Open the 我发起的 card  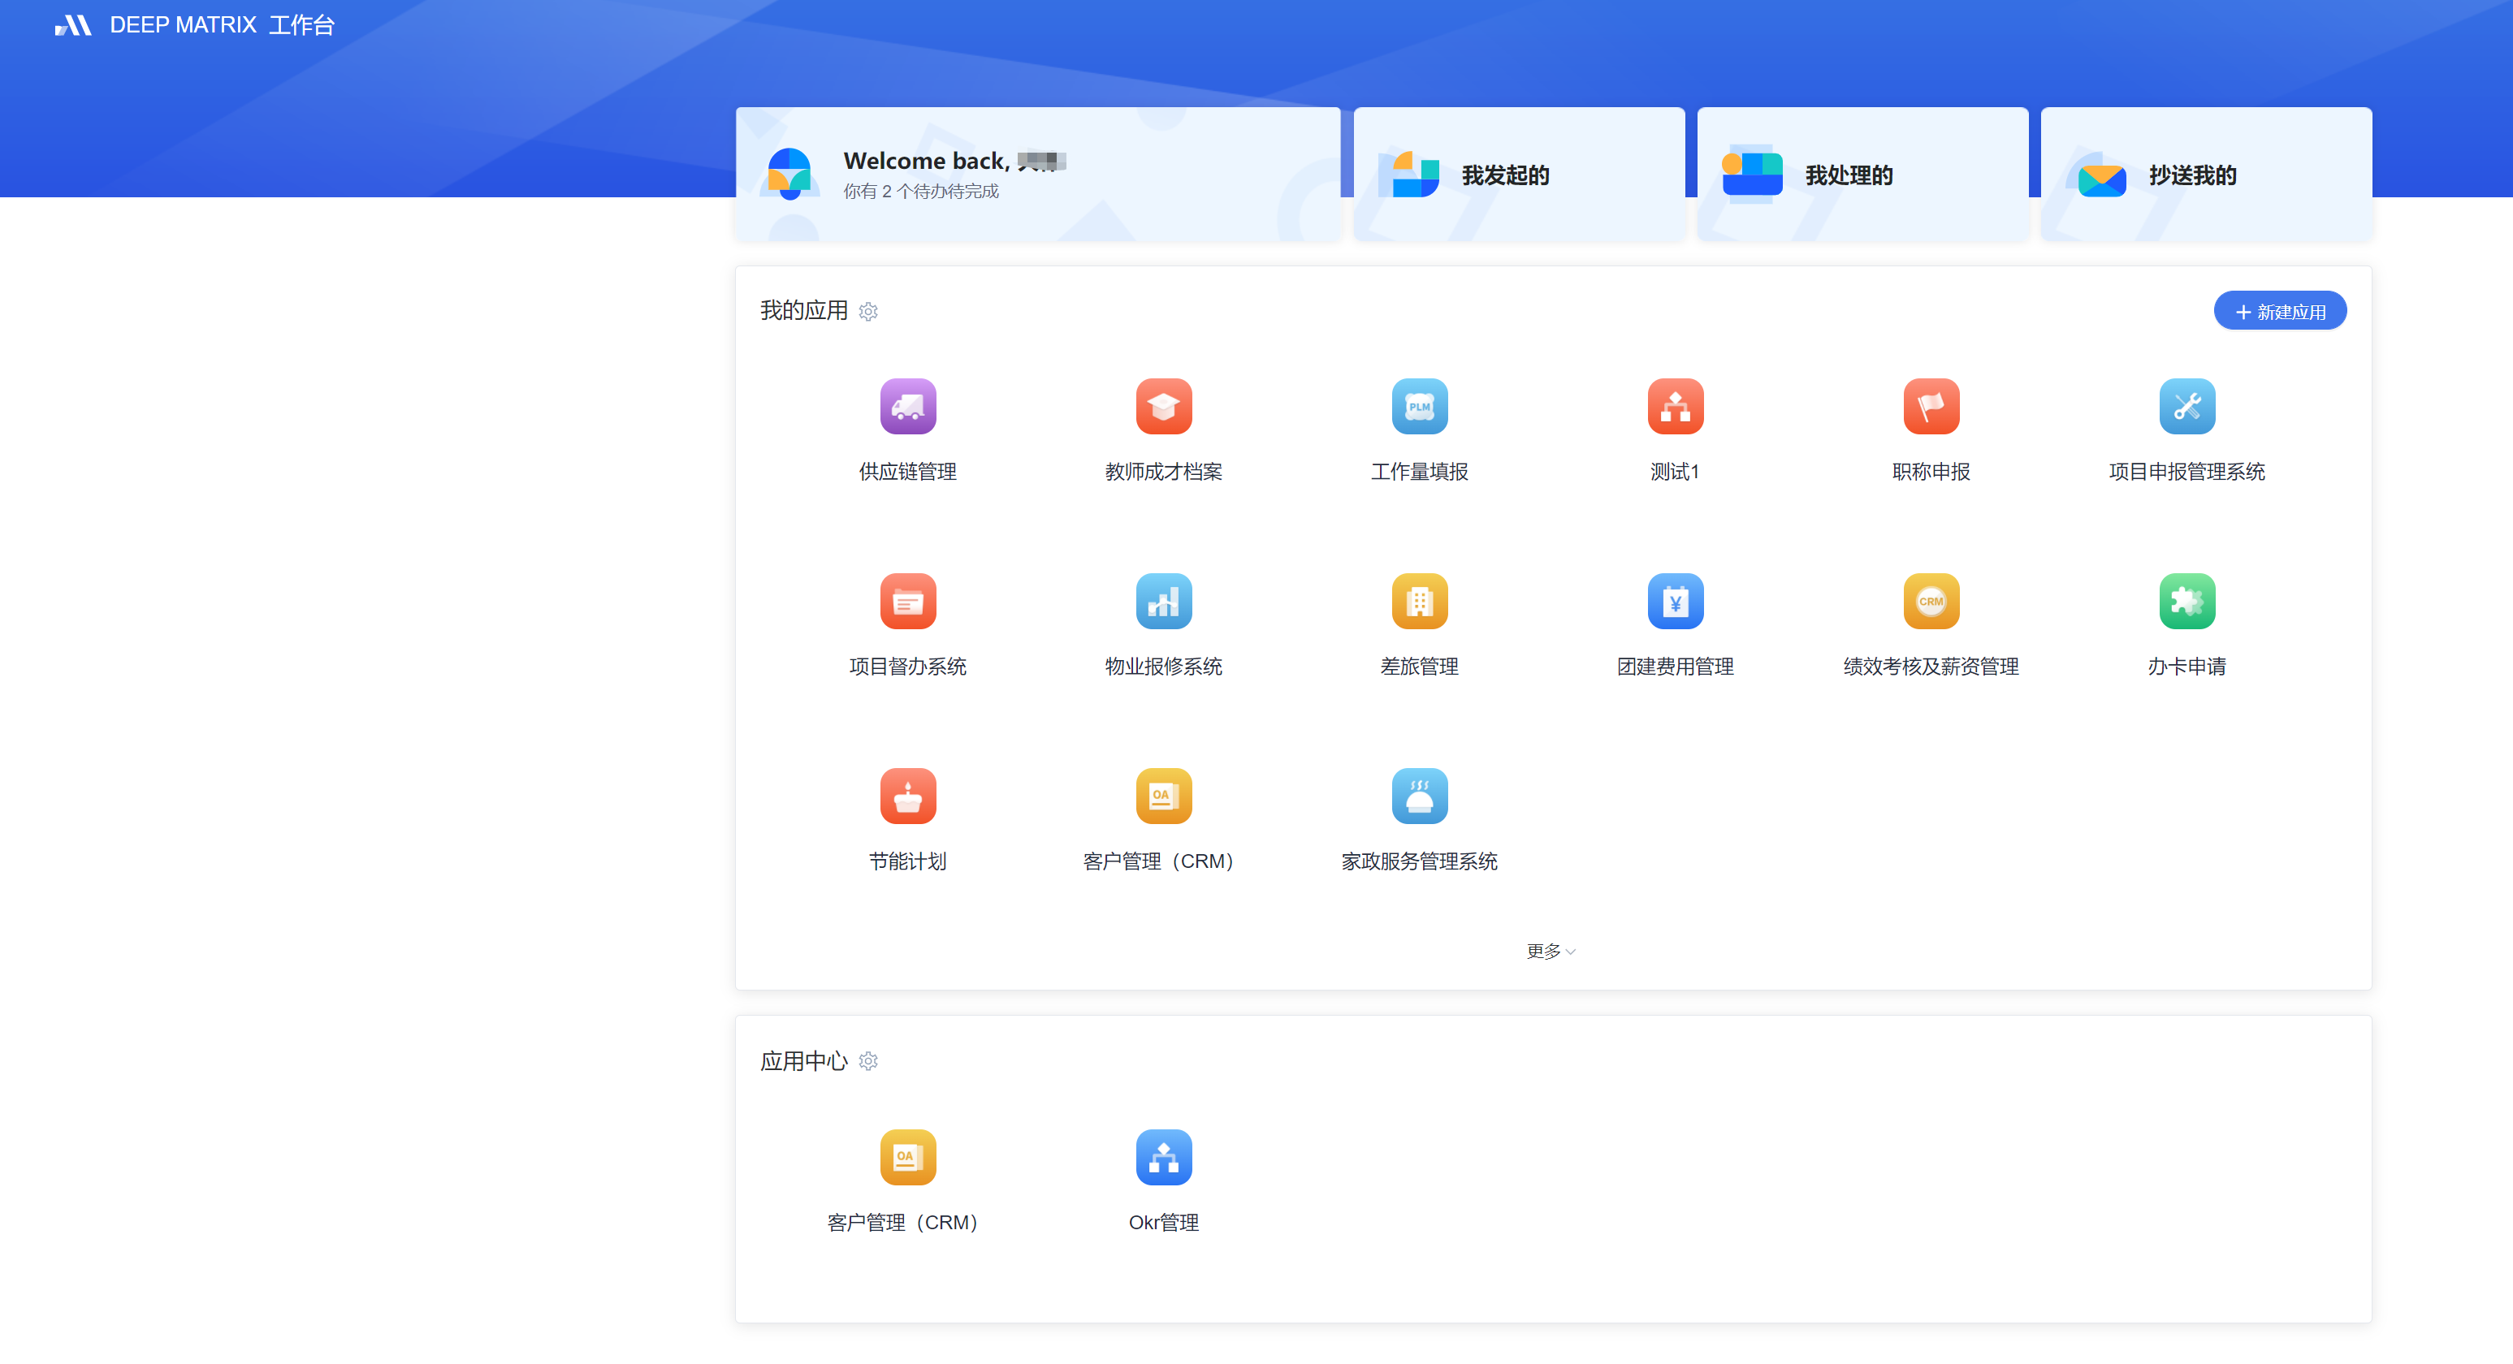pos(1518,175)
